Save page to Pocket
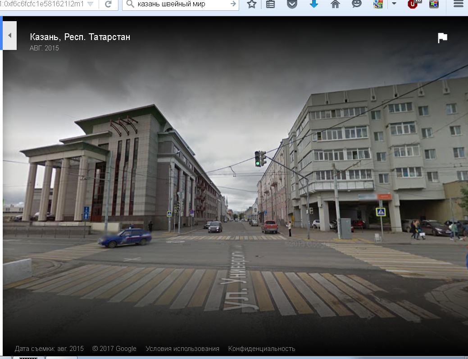Image resolution: width=468 pixels, height=359 pixels. click(x=292, y=4)
